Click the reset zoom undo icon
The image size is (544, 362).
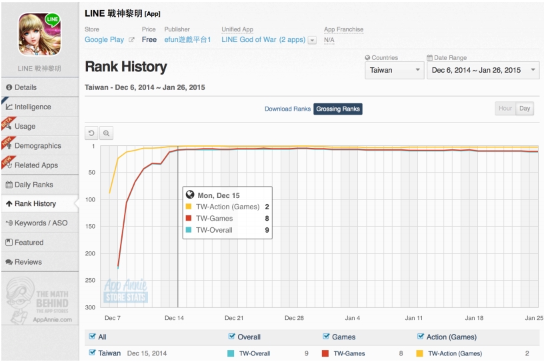[91, 133]
